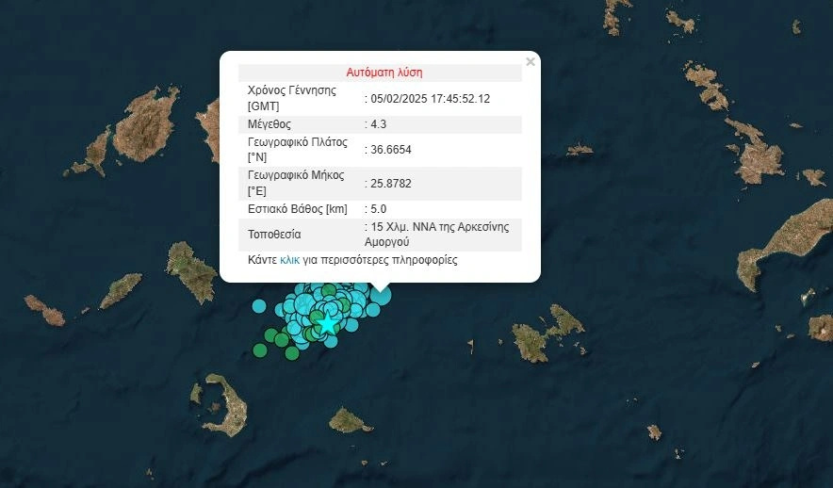Click the longitude value 25.8782
Image resolution: width=833 pixels, height=488 pixels.
[x=390, y=184]
